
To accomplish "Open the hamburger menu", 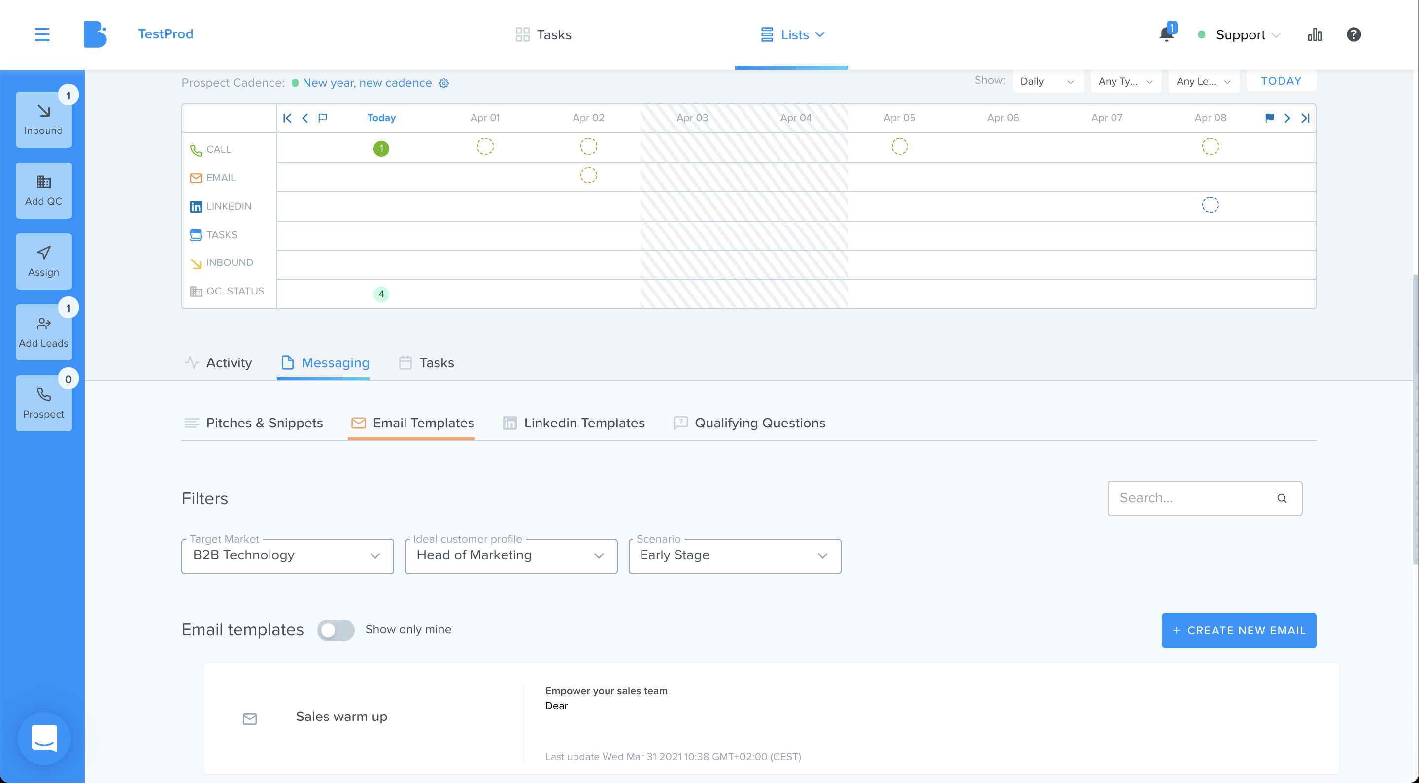I will [x=42, y=34].
